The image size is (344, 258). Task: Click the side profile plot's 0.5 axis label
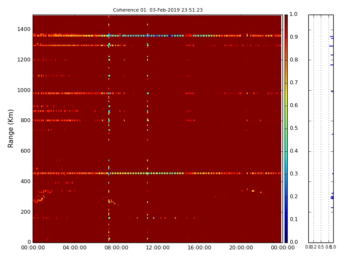click(x=321, y=247)
